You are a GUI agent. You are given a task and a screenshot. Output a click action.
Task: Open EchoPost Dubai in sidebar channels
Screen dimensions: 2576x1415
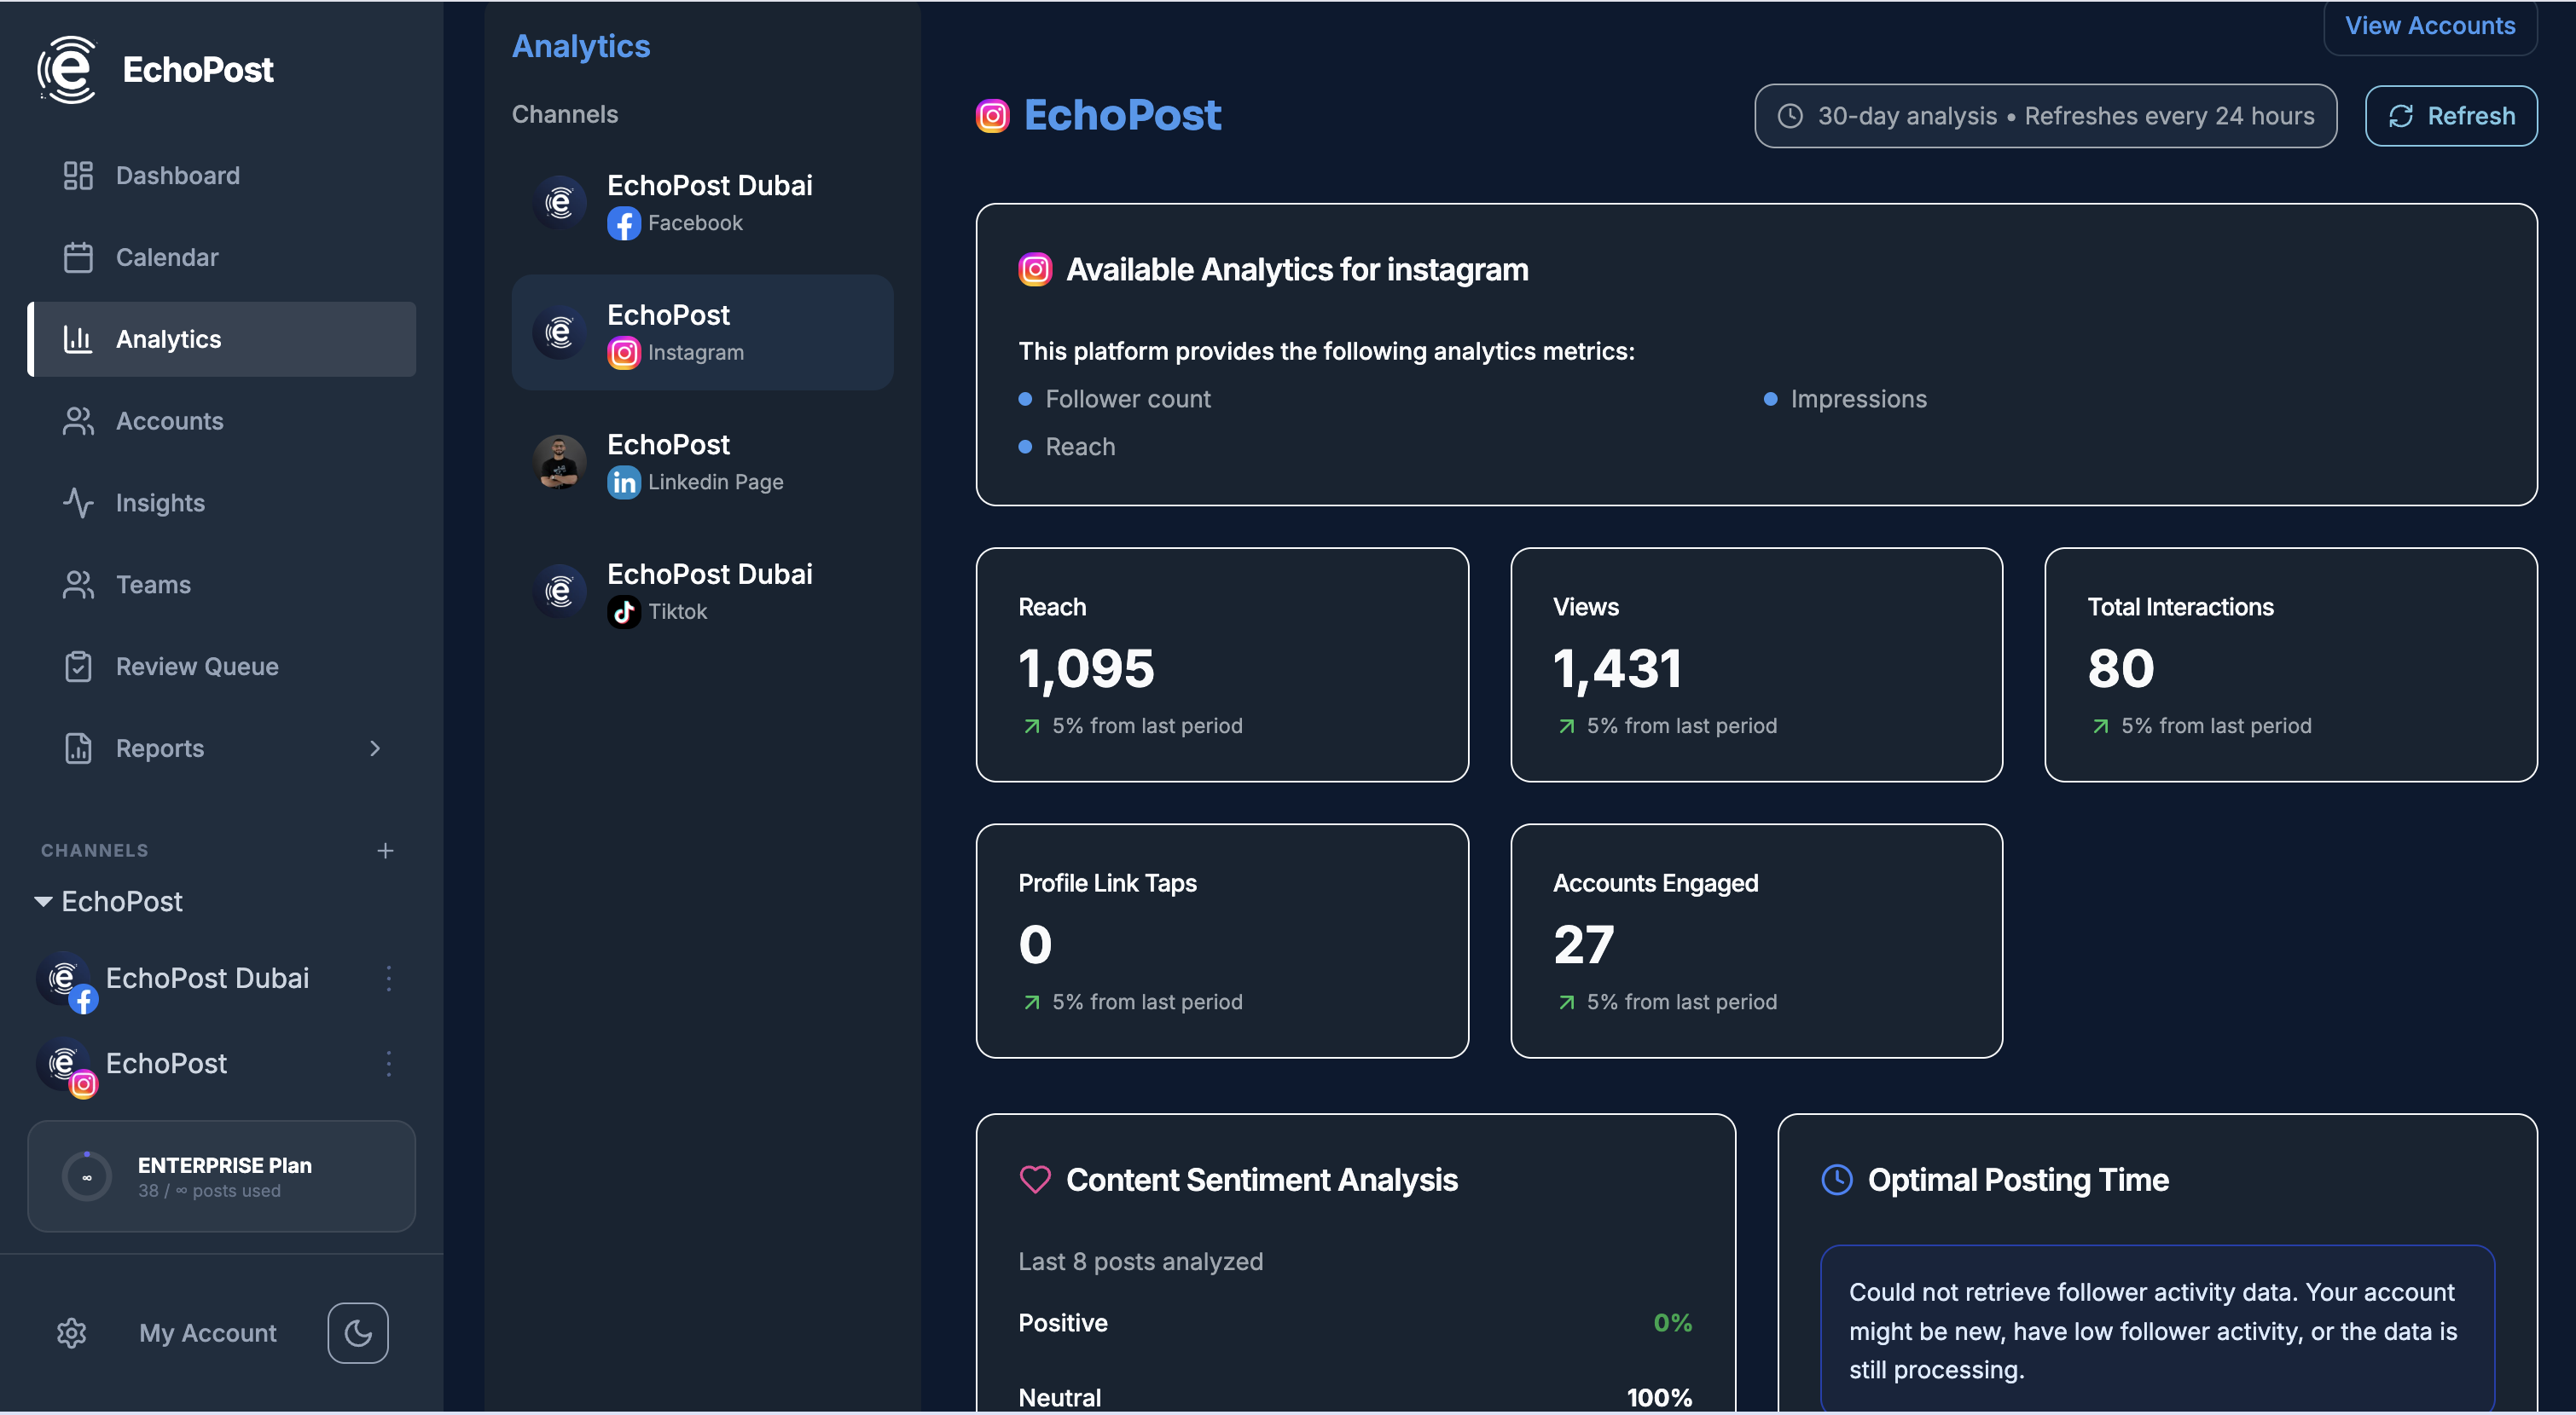coord(207,979)
